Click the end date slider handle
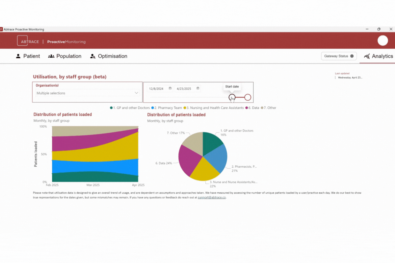 (248, 97)
